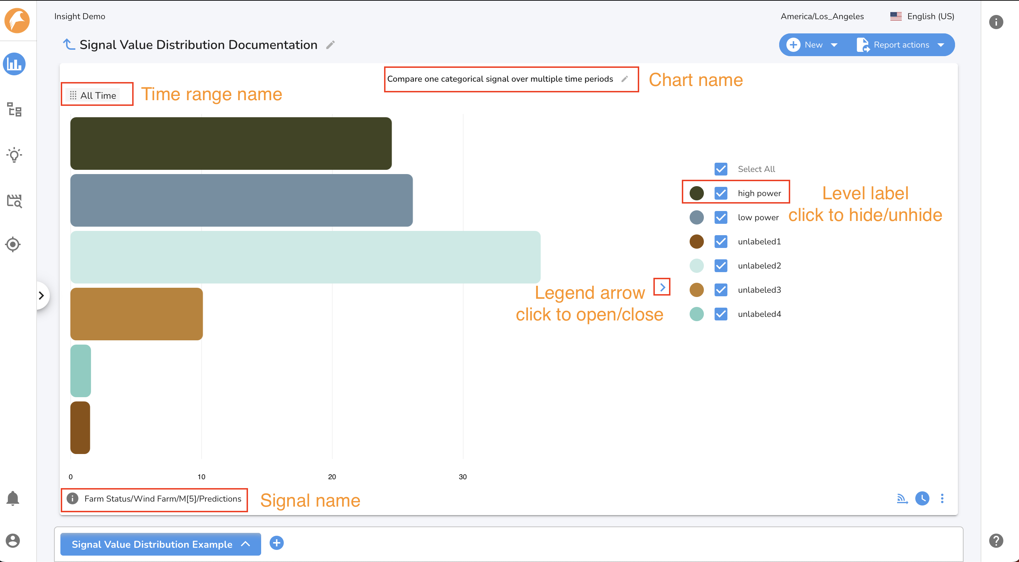The height and width of the screenshot is (562, 1019).
Task: Open the Report actions dropdown
Action: click(901, 45)
